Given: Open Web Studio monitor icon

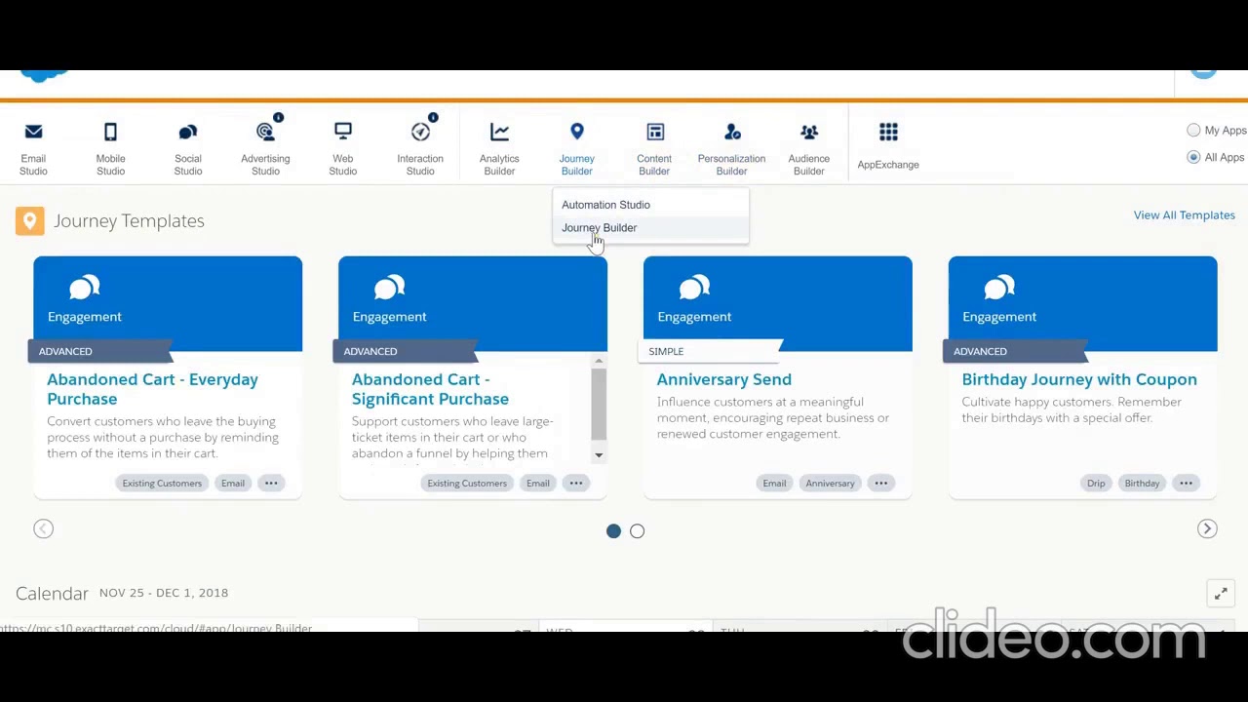Looking at the screenshot, I should (343, 132).
